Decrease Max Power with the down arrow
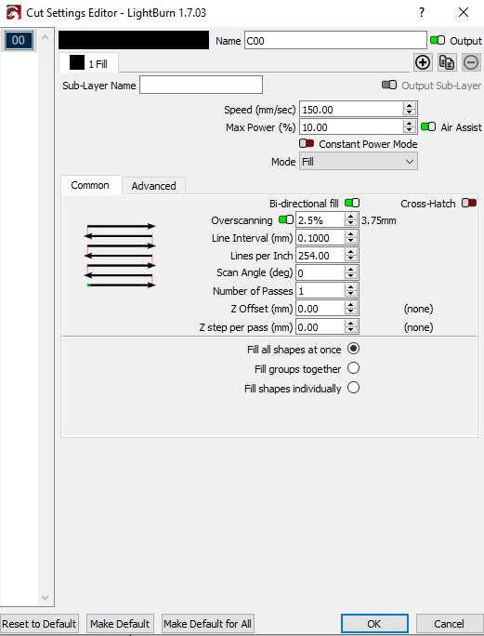 (410, 130)
